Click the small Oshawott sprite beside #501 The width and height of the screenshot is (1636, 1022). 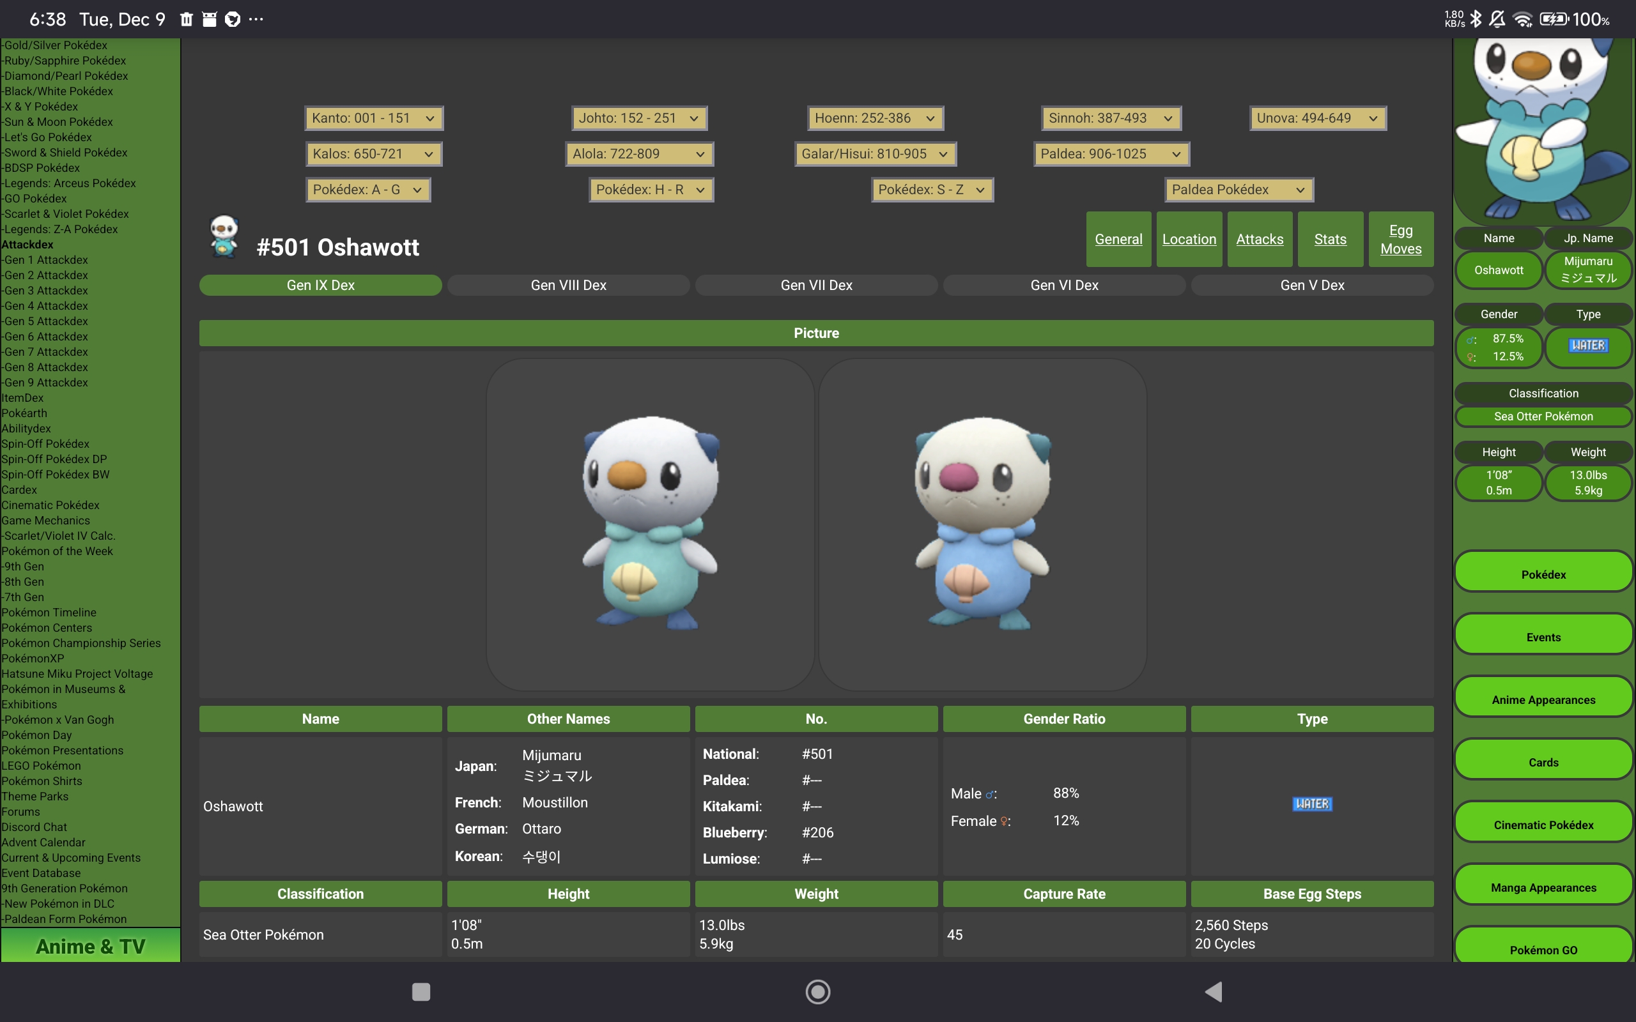224,236
